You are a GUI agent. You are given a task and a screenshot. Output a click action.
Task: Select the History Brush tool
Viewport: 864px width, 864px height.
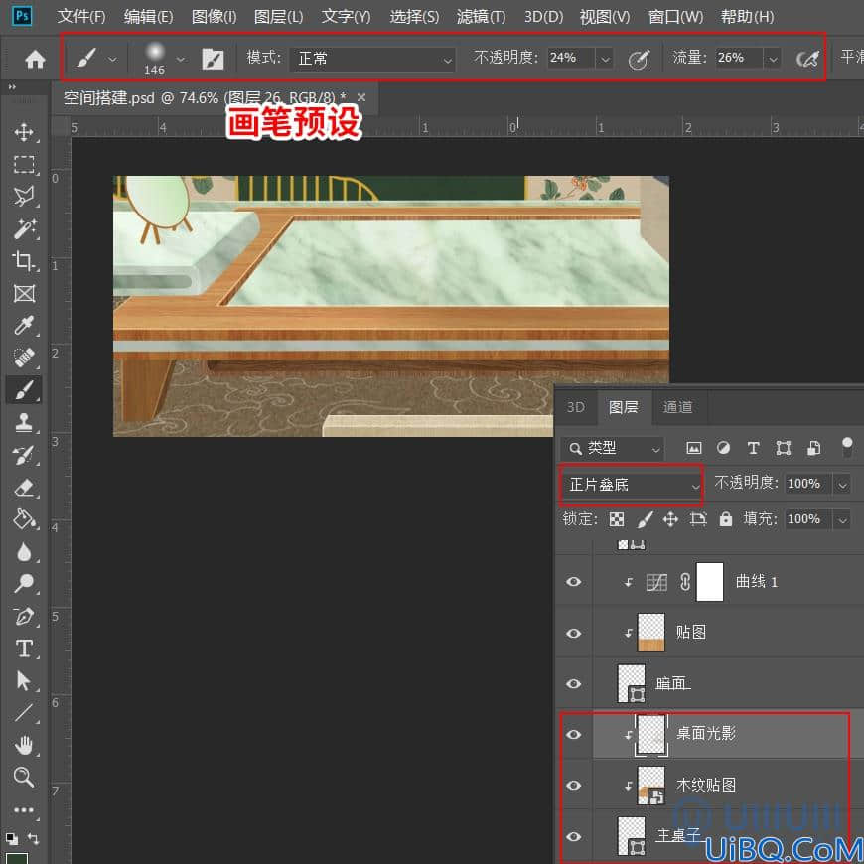click(24, 455)
